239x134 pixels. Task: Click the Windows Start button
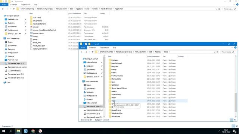tap(3, 131)
